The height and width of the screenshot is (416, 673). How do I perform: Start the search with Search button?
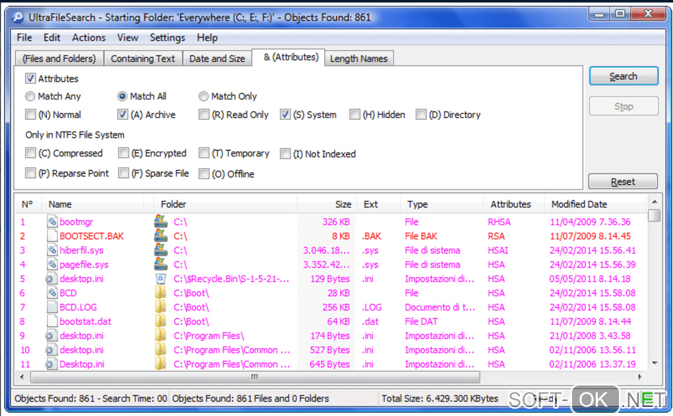[624, 76]
